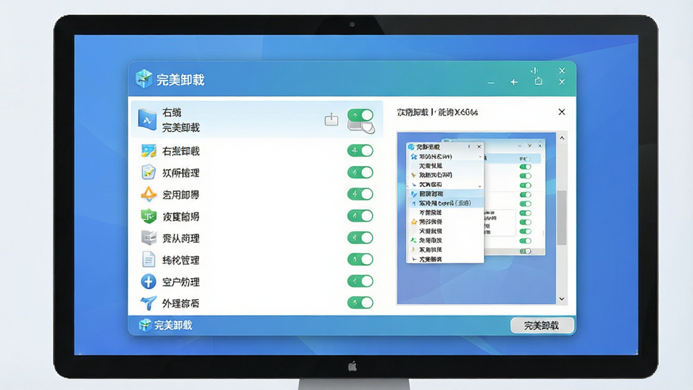Toggle the switch in the highlighted top row
Viewport: 693px width, 390px height.
pyautogui.click(x=360, y=115)
